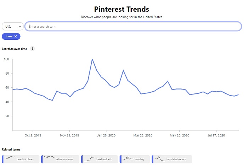Screen dimensions: 248x168
Task: Click the Pinterest Trends page title
Action: (x=122, y=9)
